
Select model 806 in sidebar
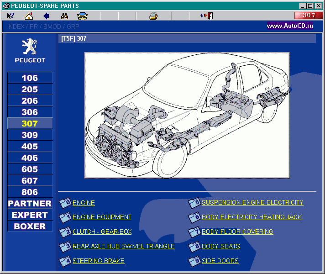click(x=30, y=192)
